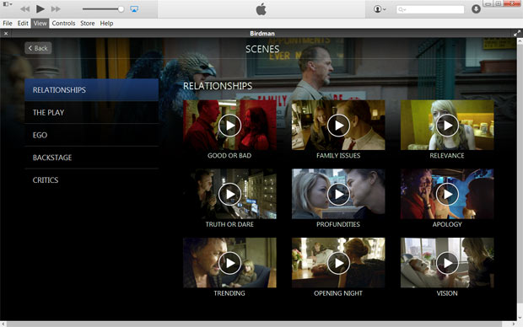Click the fast forward next icon

click(56, 9)
